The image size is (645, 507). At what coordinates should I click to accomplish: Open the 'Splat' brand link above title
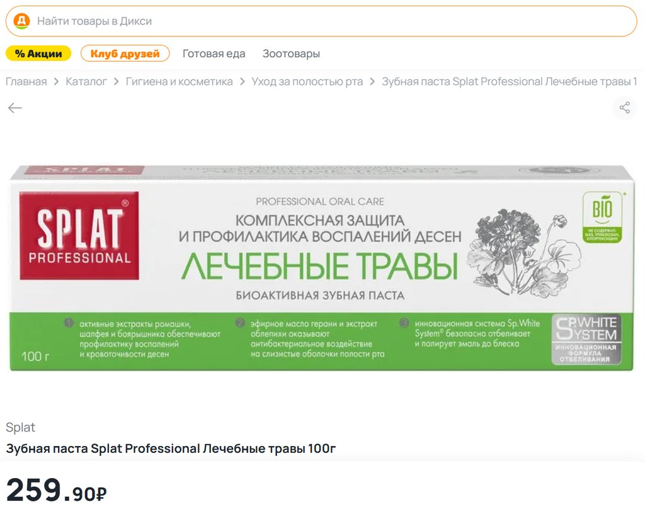coord(20,428)
